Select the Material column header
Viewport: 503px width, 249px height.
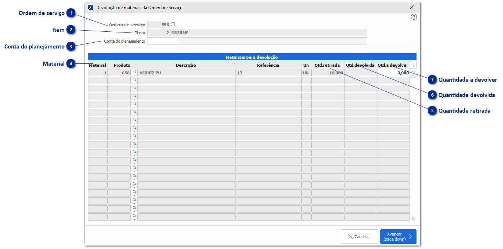click(97, 65)
